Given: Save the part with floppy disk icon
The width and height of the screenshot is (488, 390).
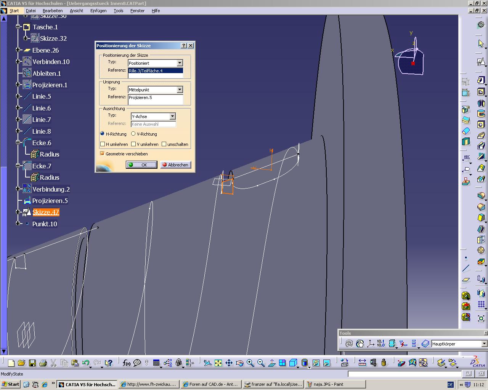Looking at the screenshot, I should tap(32, 363).
